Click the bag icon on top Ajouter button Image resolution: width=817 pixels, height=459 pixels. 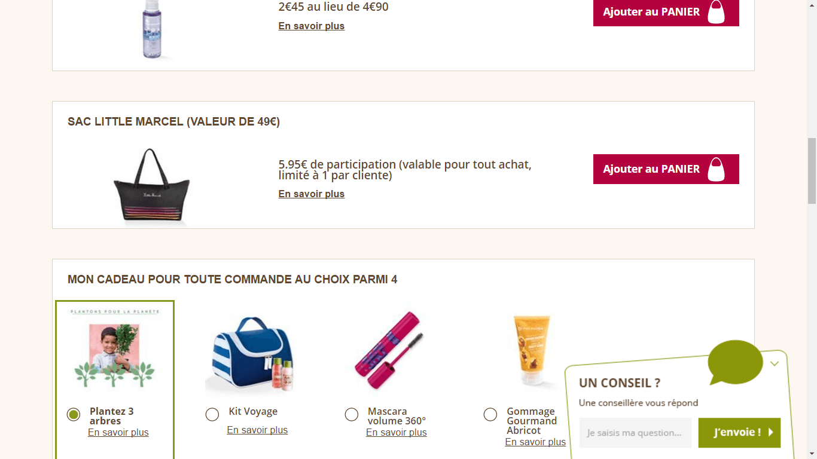716,12
